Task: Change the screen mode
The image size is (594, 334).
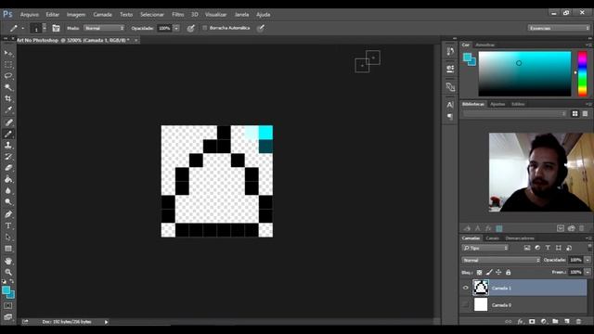Action: tap(8, 317)
